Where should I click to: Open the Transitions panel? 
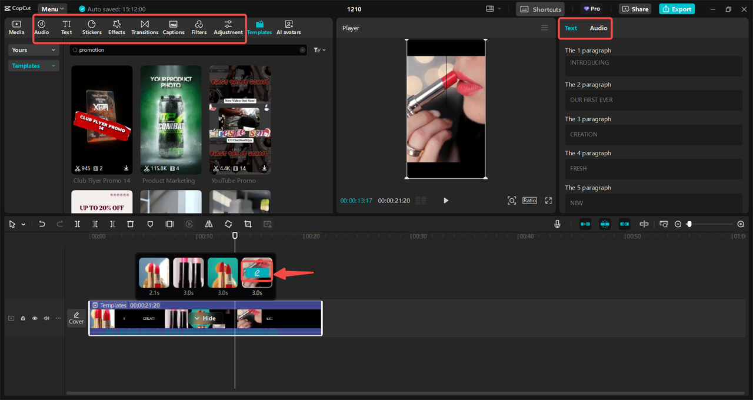pyautogui.click(x=145, y=27)
